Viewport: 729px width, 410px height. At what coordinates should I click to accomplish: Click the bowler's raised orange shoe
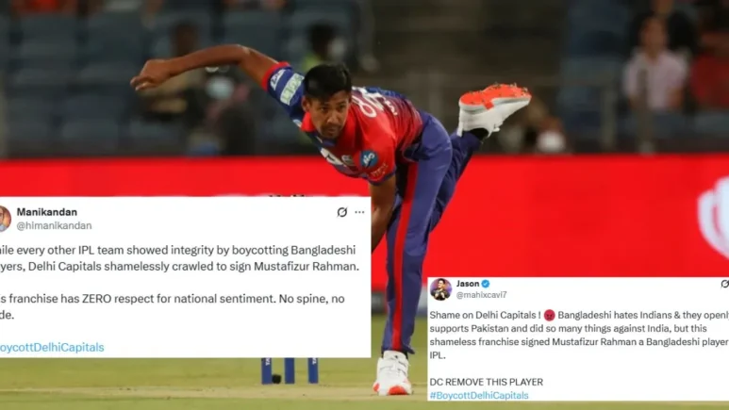493,108
